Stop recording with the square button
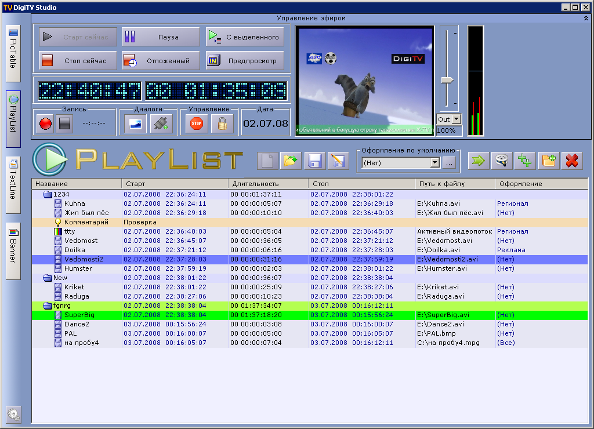Screen dimensions: 594x429 coord(64,123)
